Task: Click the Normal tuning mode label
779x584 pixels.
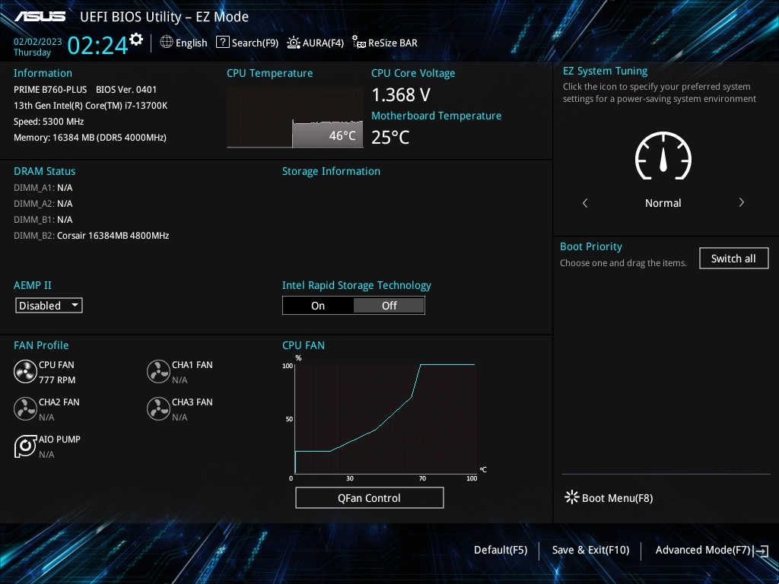Action: point(663,203)
